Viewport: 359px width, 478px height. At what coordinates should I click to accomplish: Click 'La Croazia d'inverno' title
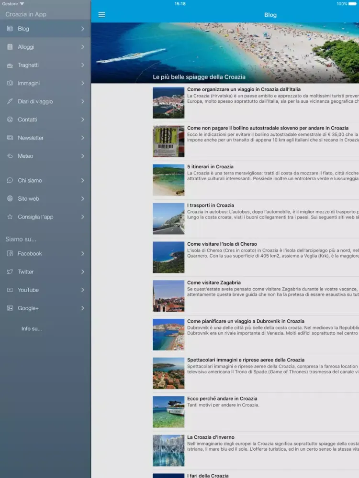coord(211,437)
